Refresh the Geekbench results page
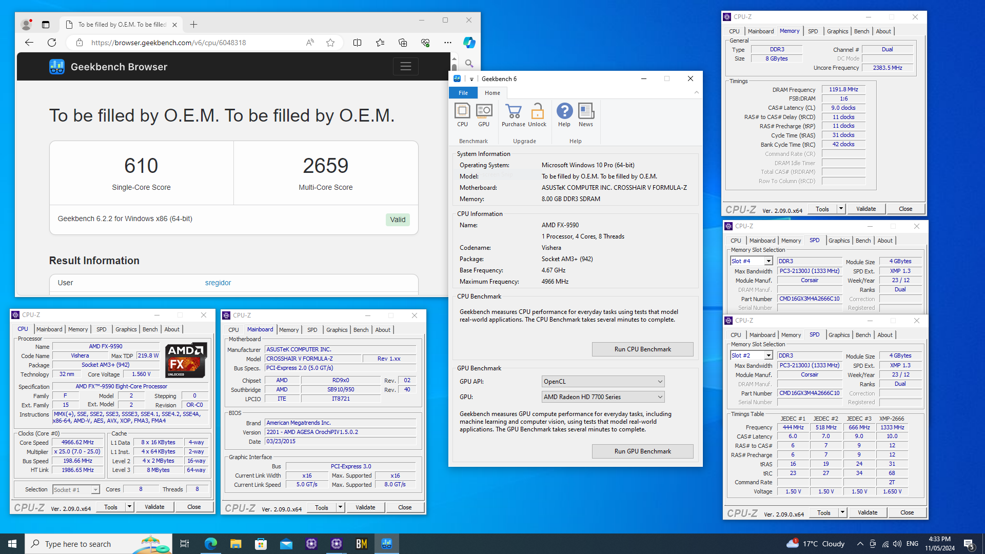 click(52, 43)
